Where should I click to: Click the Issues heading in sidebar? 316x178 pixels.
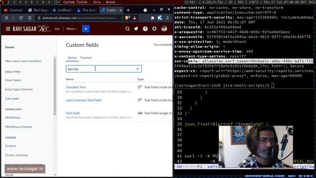(x=10, y=47)
